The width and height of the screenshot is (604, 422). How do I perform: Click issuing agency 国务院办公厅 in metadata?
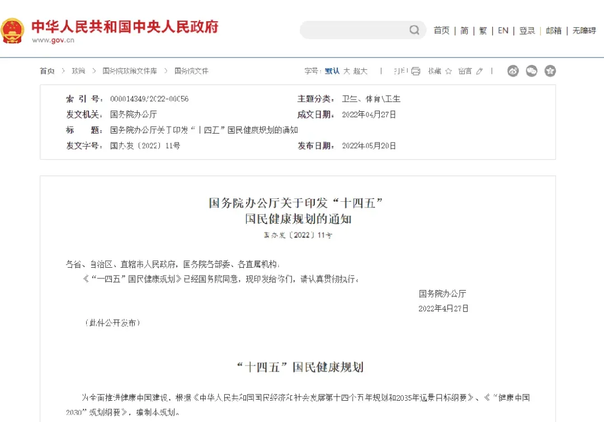[133, 115]
